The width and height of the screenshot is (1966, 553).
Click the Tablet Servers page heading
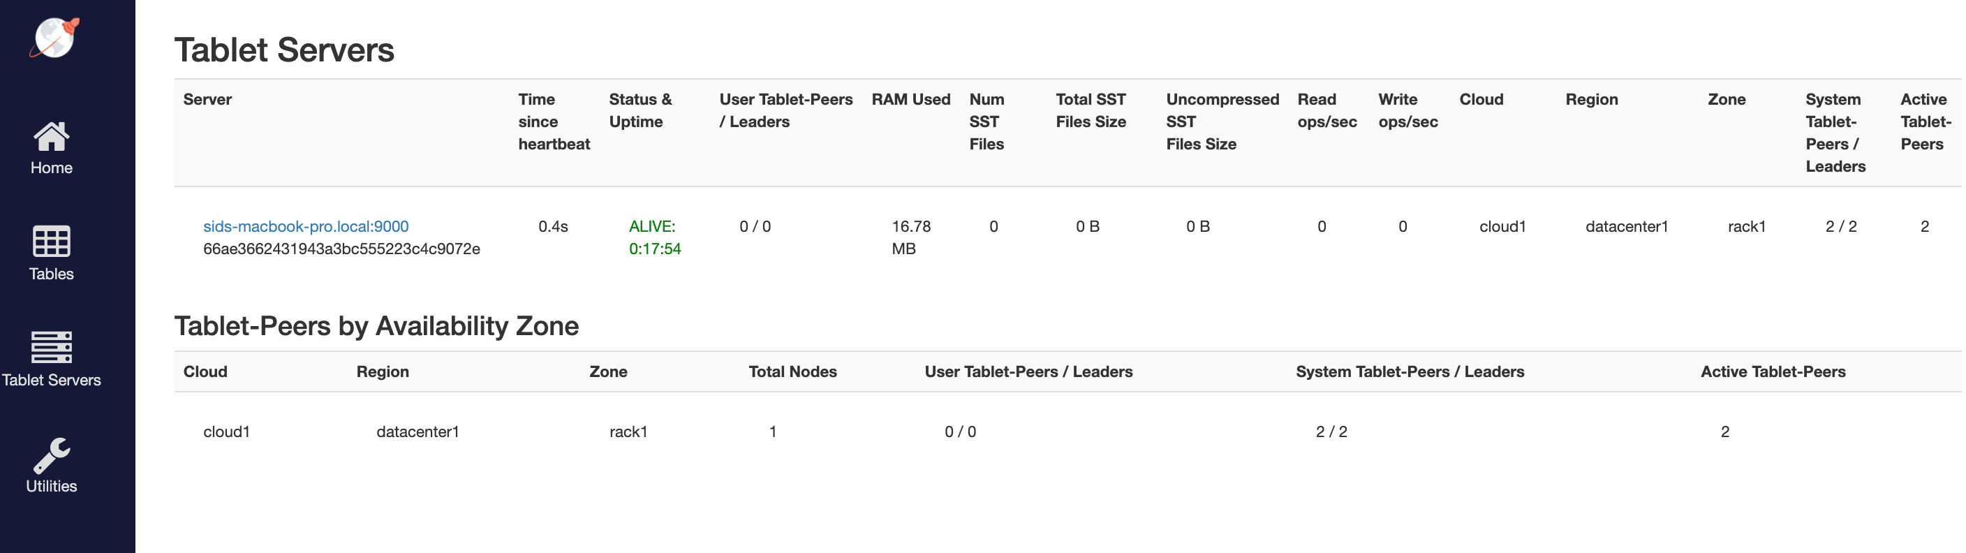(x=284, y=50)
